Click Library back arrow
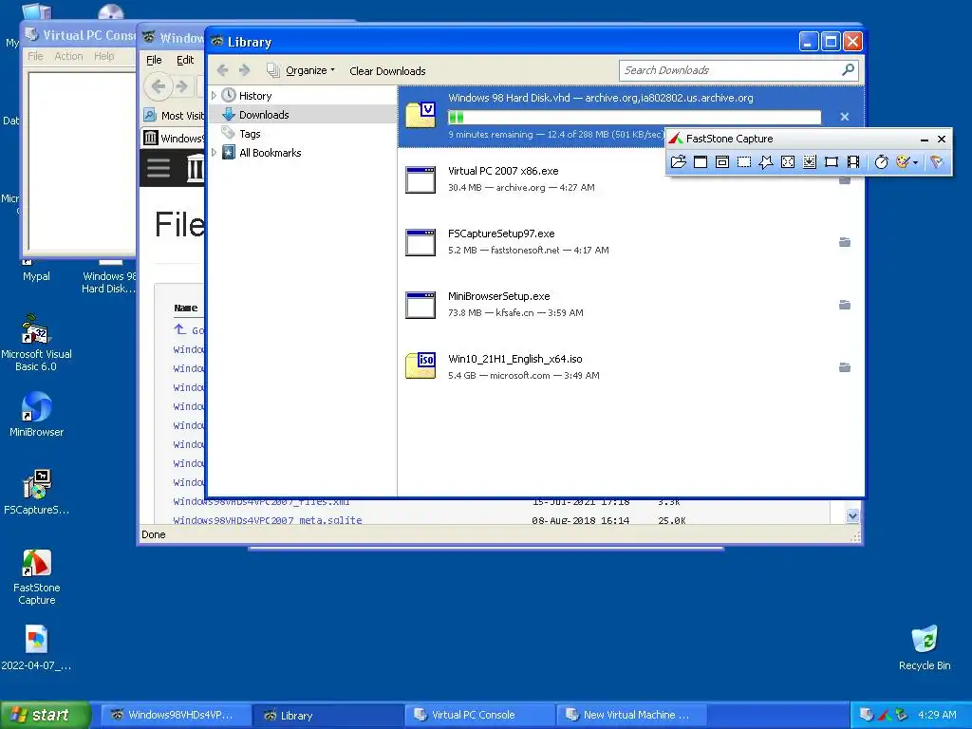The height and width of the screenshot is (729, 972). [222, 70]
